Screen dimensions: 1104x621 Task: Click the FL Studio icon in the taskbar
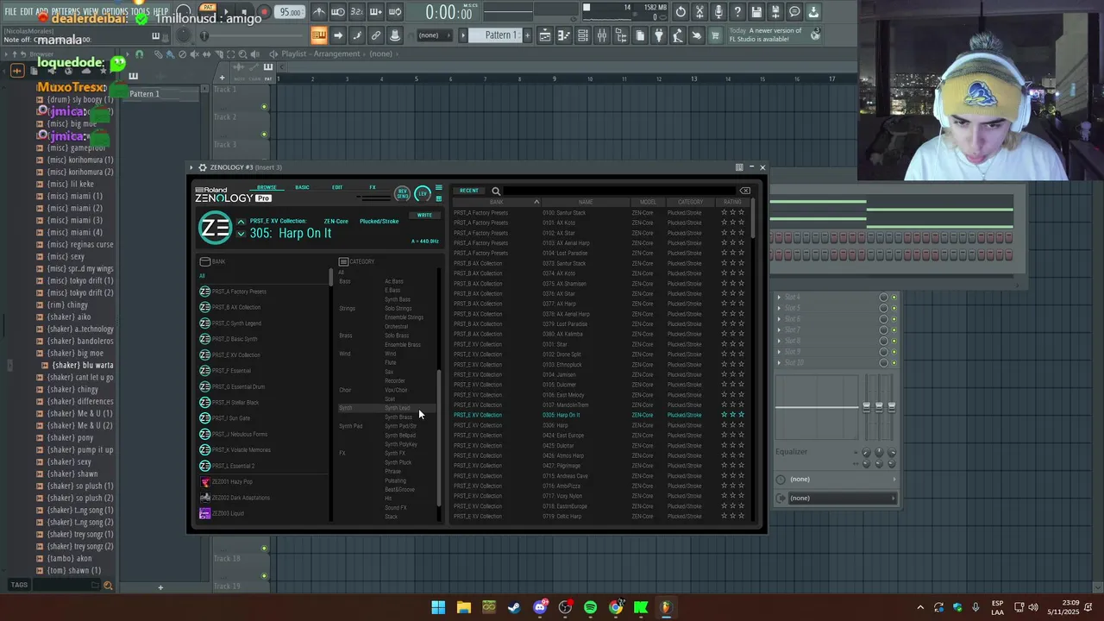(666, 607)
